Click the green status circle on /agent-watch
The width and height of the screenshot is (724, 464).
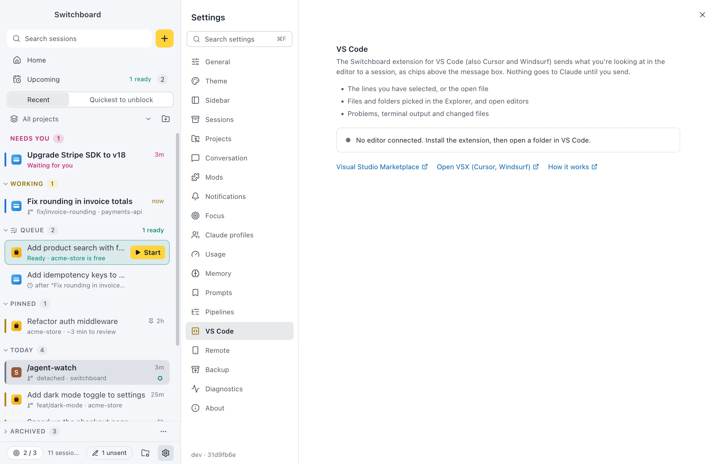(160, 379)
